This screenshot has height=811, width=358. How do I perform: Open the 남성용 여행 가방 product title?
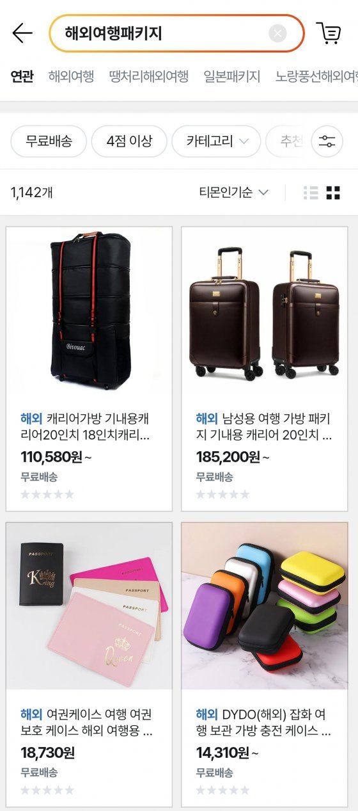tap(264, 428)
